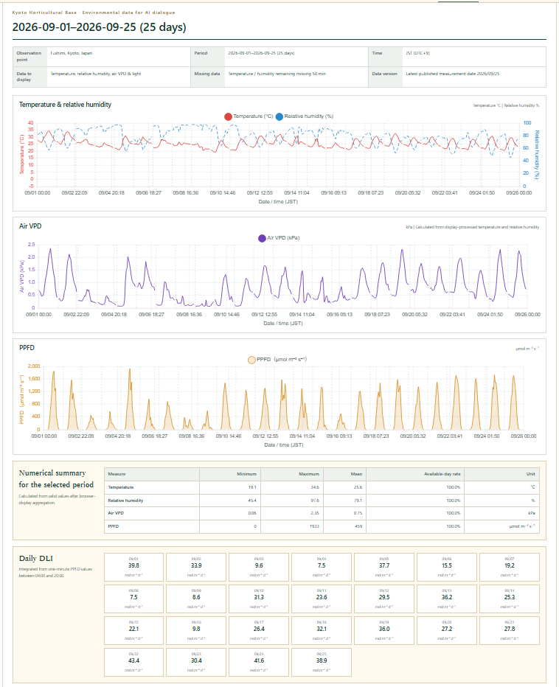Image resolution: width=559 pixels, height=687 pixels.
Task: Open the 09/25 DLI card showing 38.9
Action: coord(322,662)
